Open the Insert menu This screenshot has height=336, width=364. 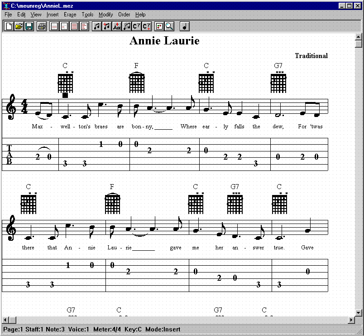pyautogui.click(x=53, y=15)
